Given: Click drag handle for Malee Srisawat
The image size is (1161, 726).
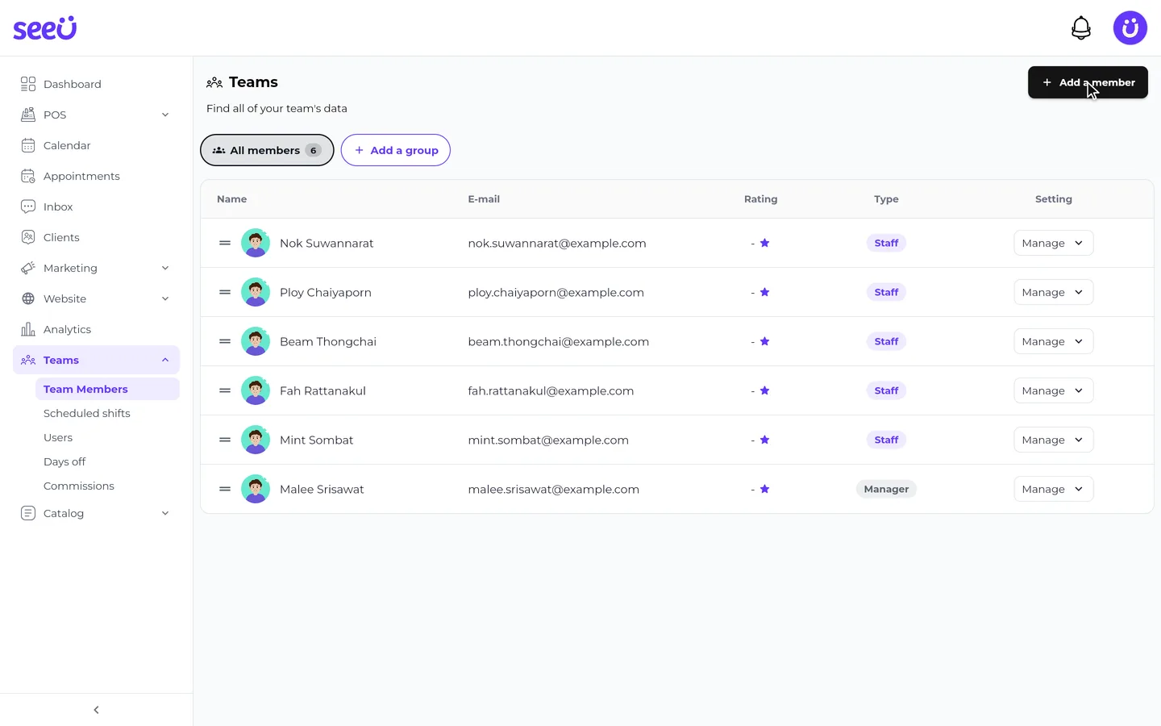Looking at the screenshot, I should [x=225, y=489].
